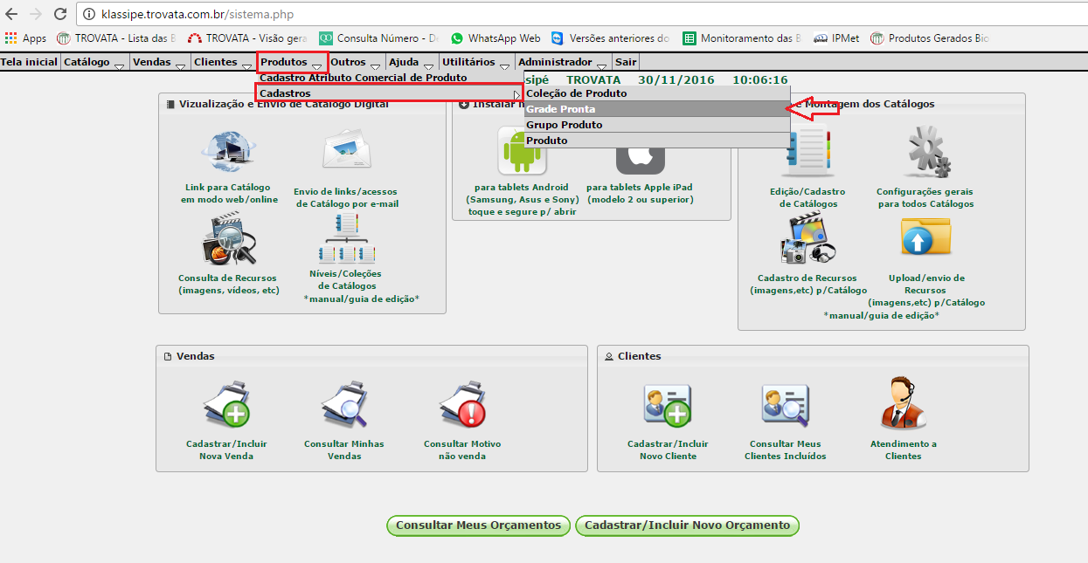The image size is (1088, 563).
Task: Click the envelope icon for catalog e-mail links
Action: pos(346,153)
